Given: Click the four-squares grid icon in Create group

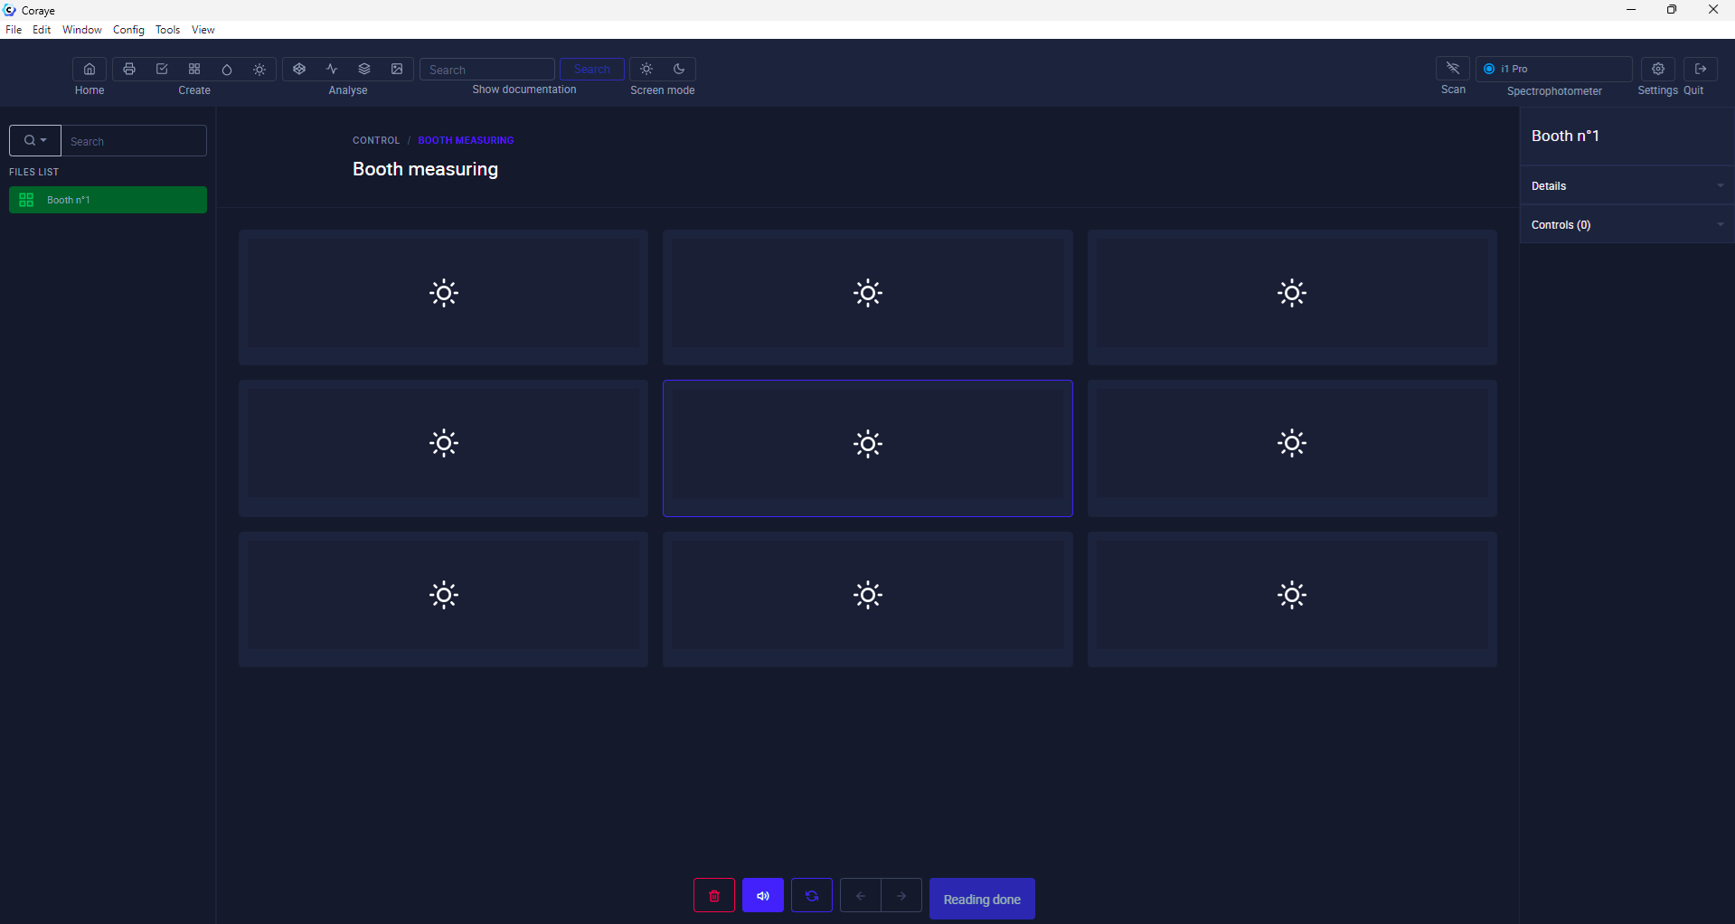Looking at the screenshot, I should (x=194, y=70).
